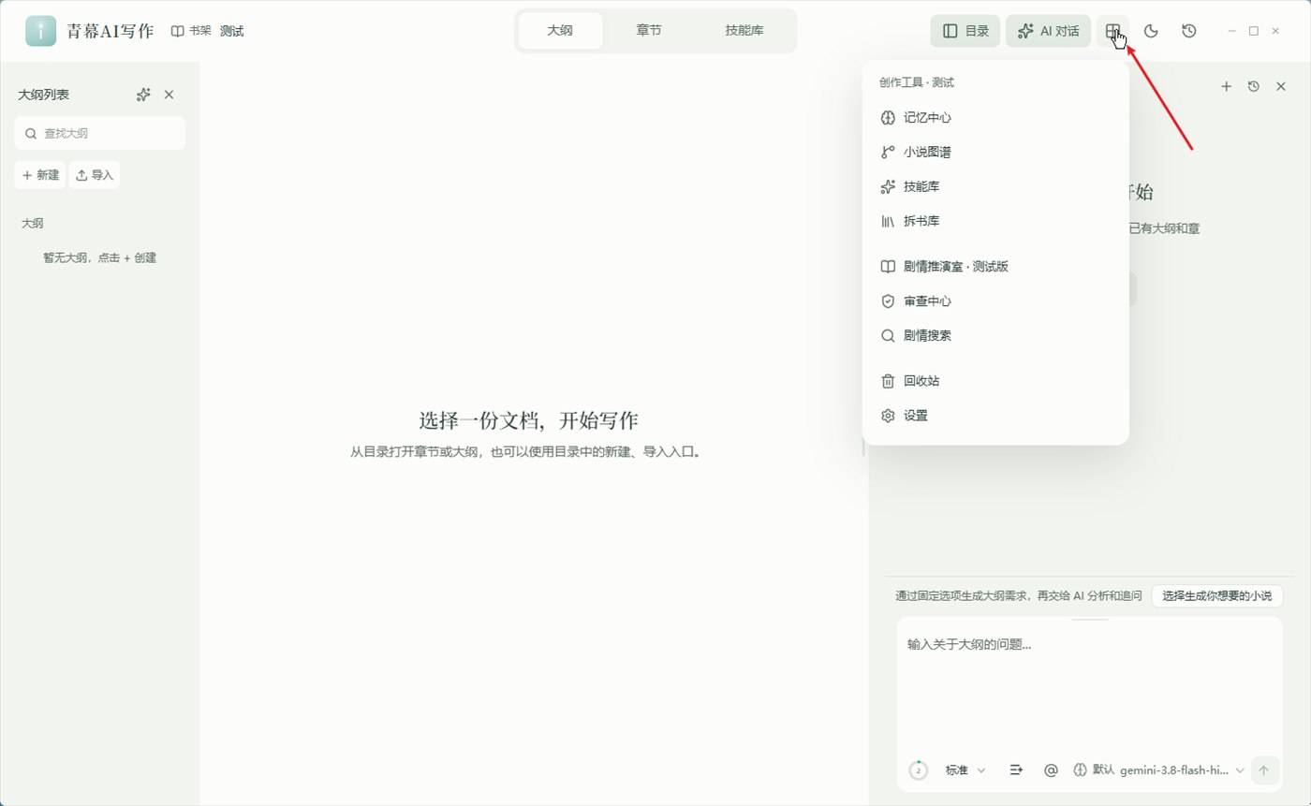
Task: Close the AI chat panel
Action: (x=1281, y=86)
